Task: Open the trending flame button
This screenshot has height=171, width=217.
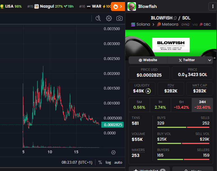Action: click(x=118, y=6)
